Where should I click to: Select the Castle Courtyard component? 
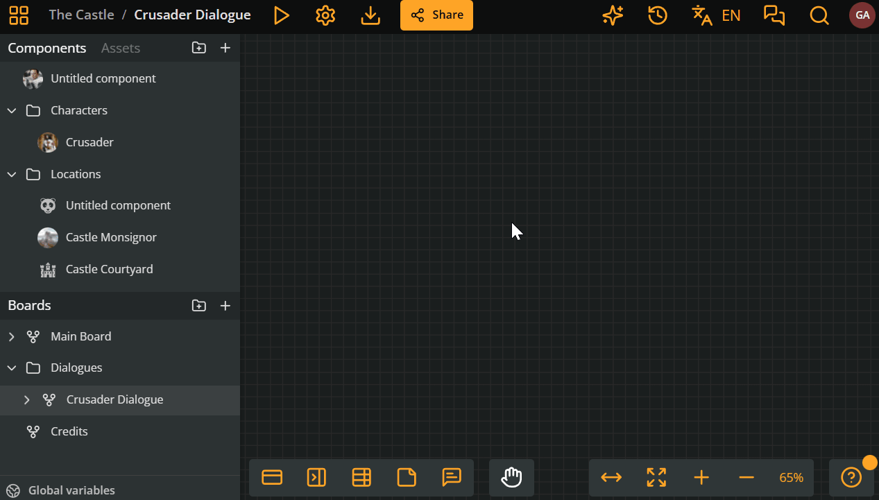[x=120, y=269]
